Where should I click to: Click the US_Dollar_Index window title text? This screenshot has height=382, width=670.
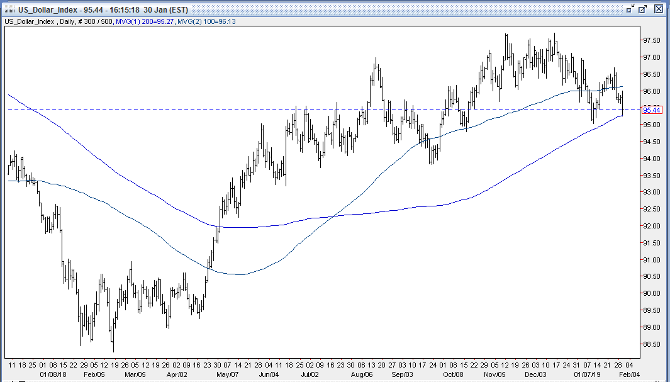click(x=102, y=9)
